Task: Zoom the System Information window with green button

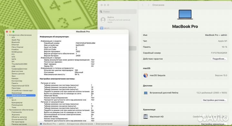Action: pos(14,32)
